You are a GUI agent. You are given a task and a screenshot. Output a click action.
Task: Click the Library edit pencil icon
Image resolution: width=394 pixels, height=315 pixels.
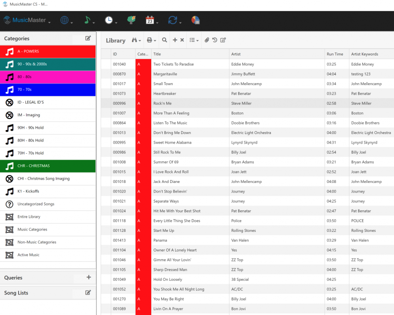tap(223, 40)
